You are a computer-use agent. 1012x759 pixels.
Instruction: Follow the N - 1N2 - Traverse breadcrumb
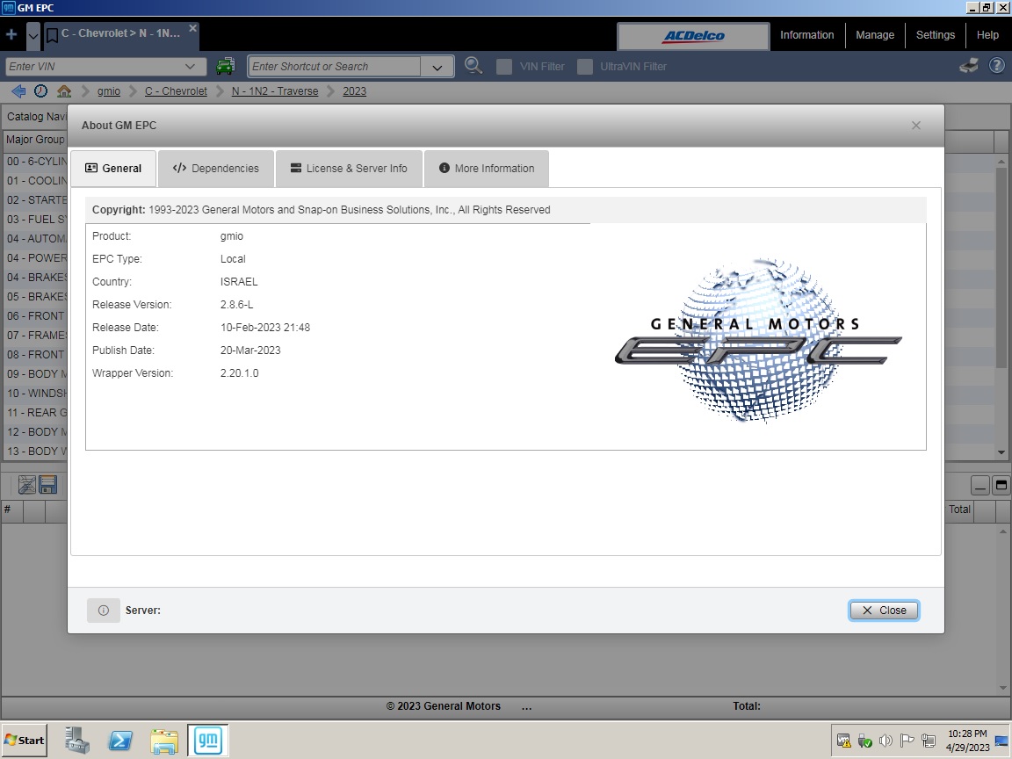(275, 91)
